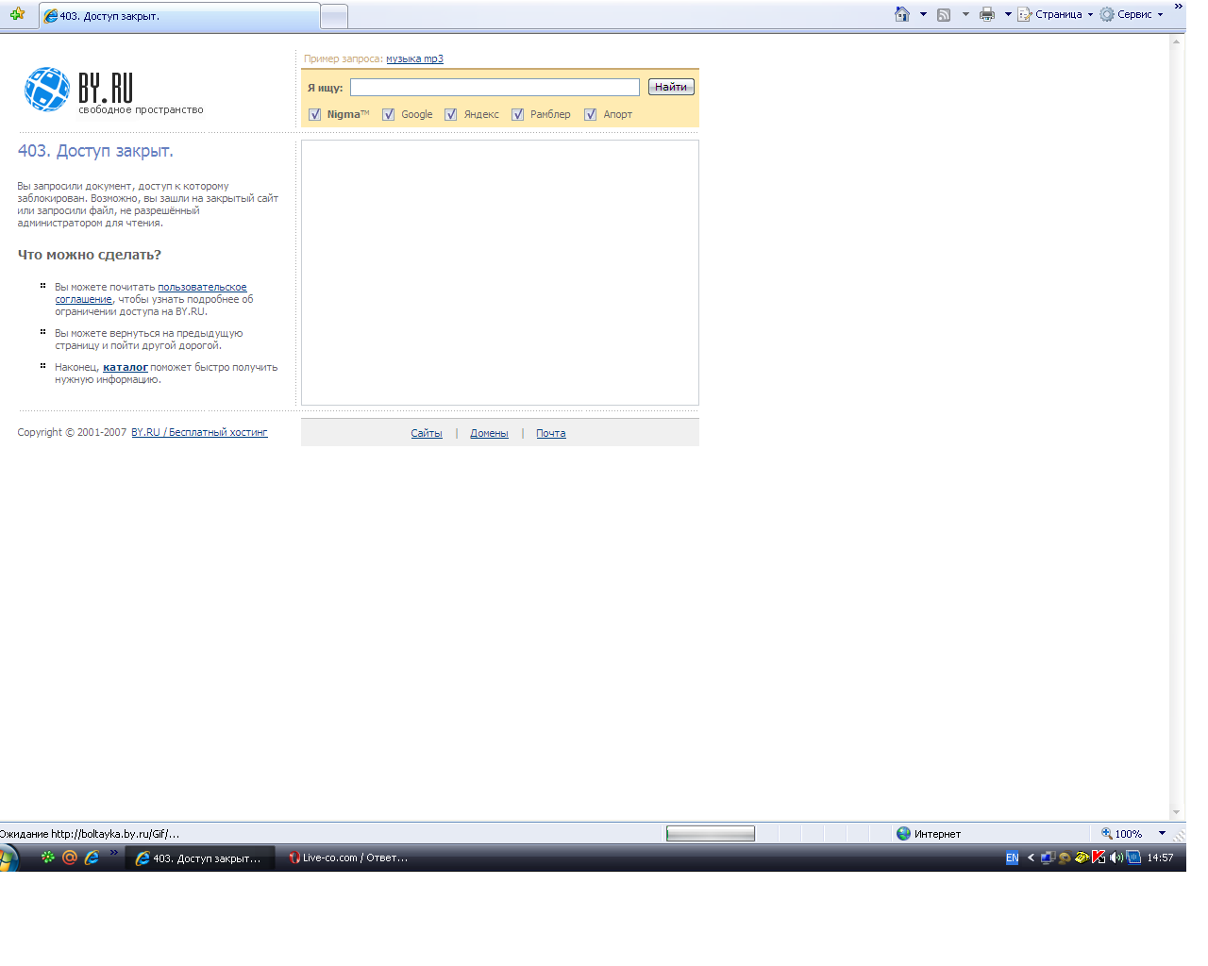Open the Kaspersky tray icon

pos(1099,858)
